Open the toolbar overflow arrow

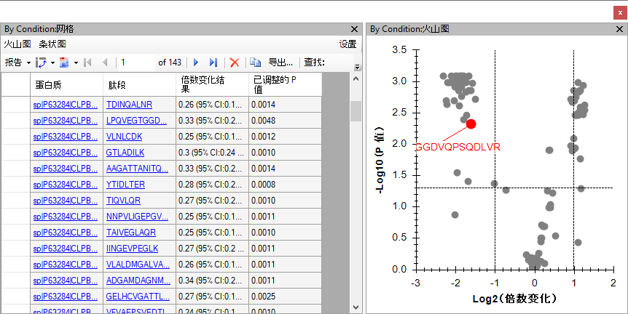pyautogui.click(x=357, y=67)
